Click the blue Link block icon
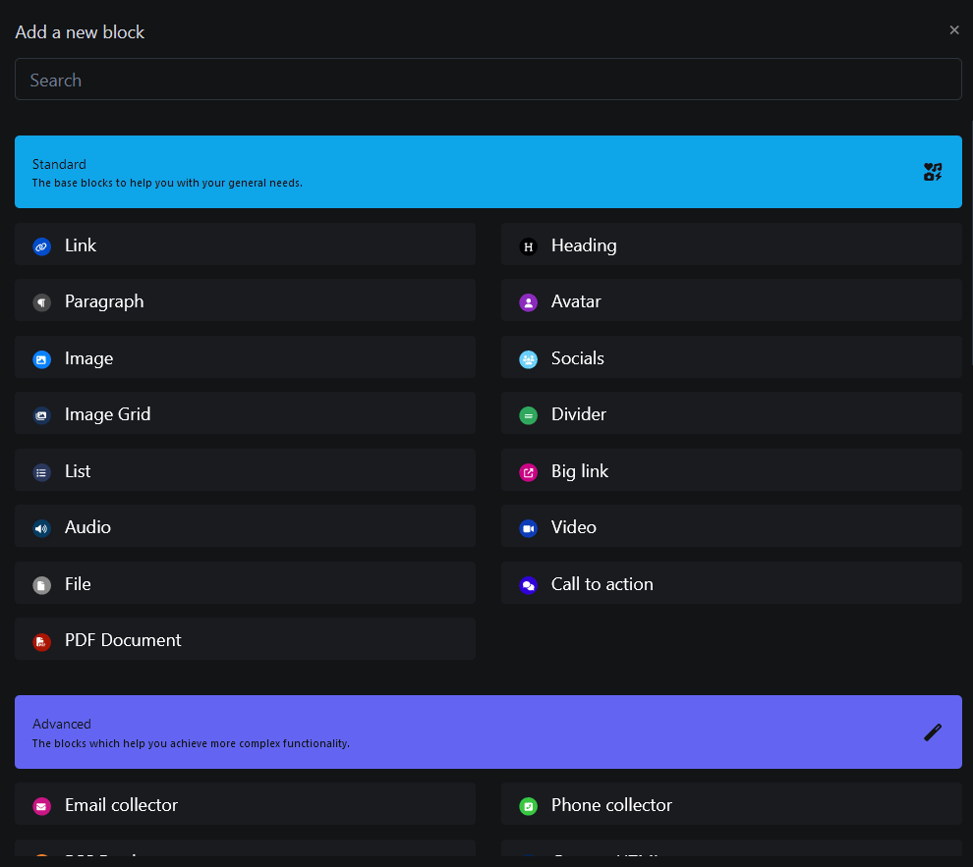The width and height of the screenshot is (973, 867). (x=41, y=246)
